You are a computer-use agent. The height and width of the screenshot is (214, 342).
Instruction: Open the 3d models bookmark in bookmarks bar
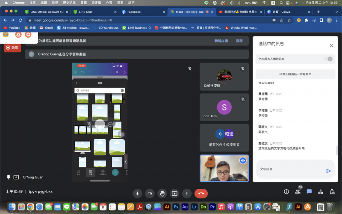pyautogui.click(x=74, y=28)
